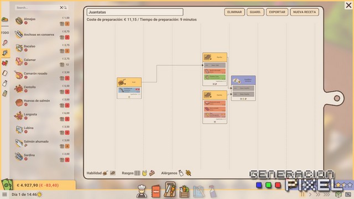This screenshot has width=354, height=199.
Task: Open the ingredients crate icon in bottom toolbar
Action: pyautogui.click(x=184, y=191)
